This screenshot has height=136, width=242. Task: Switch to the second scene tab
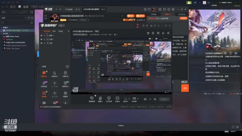pos(54,31)
